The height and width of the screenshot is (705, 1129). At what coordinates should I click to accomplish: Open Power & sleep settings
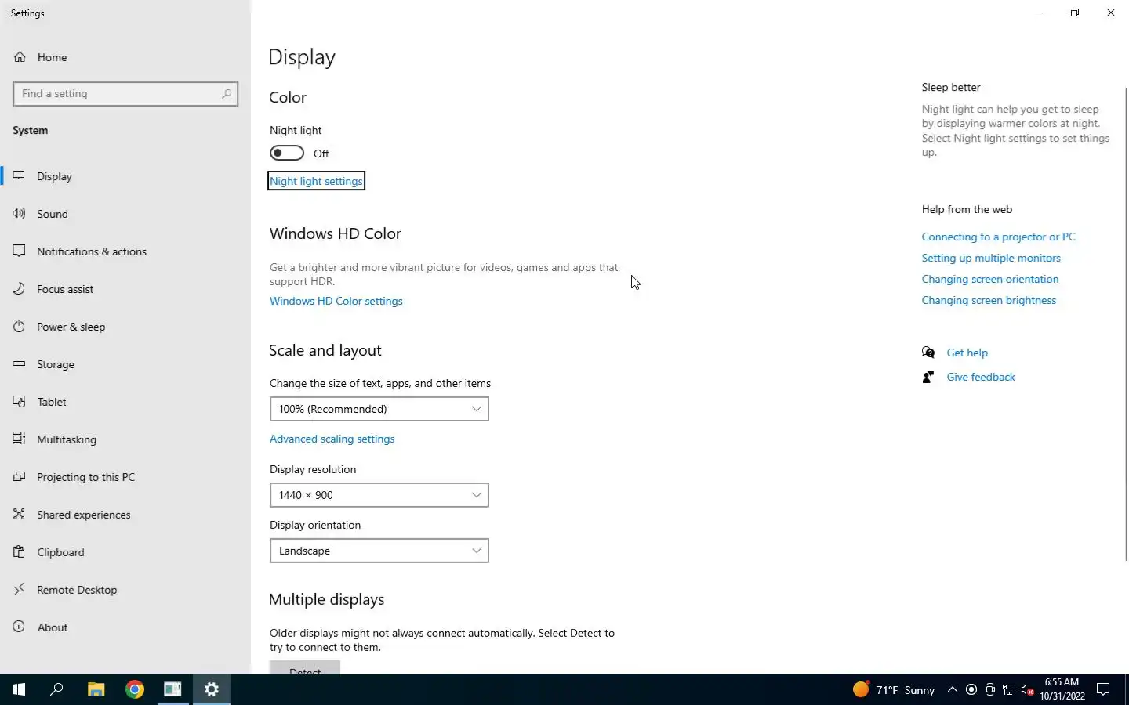coord(125,327)
